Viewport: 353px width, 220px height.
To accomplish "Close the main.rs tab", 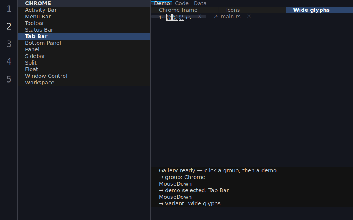I will [x=249, y=16].
